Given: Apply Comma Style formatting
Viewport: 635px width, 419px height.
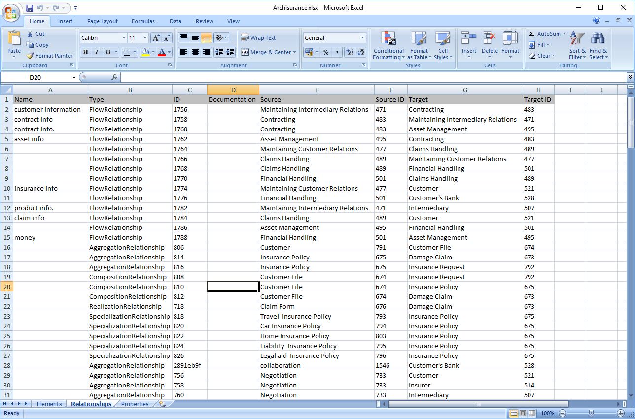Looking at the screenshot, I should coord(337,52).
